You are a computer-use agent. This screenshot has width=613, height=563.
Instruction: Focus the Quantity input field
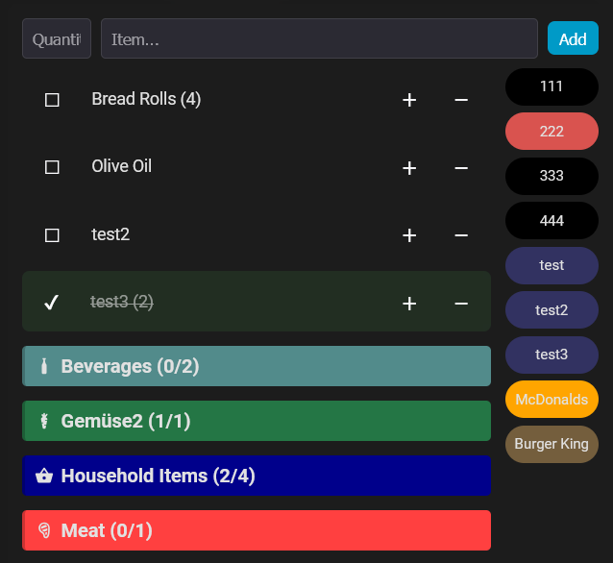(57, 39)
